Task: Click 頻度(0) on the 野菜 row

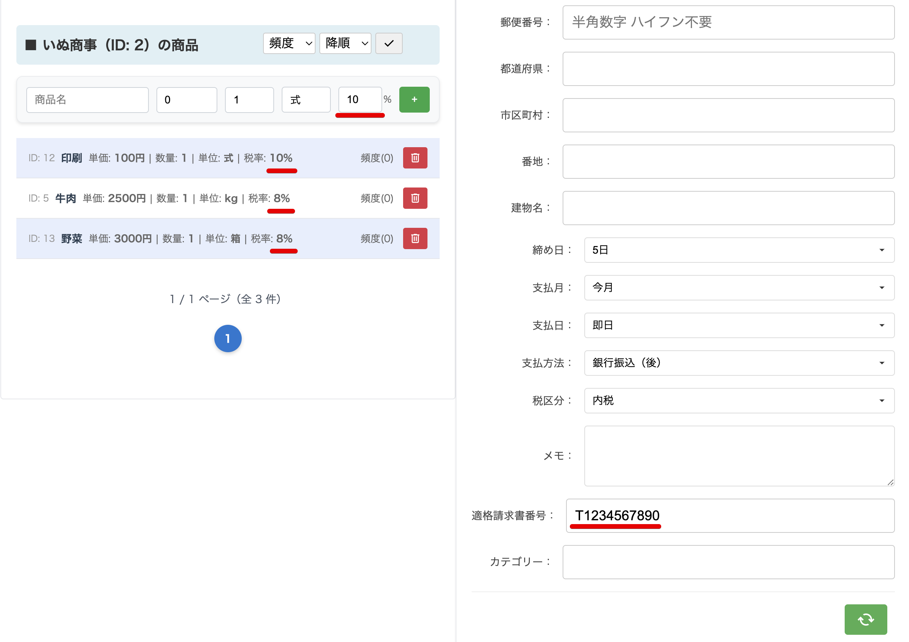Action: [376, 239]
